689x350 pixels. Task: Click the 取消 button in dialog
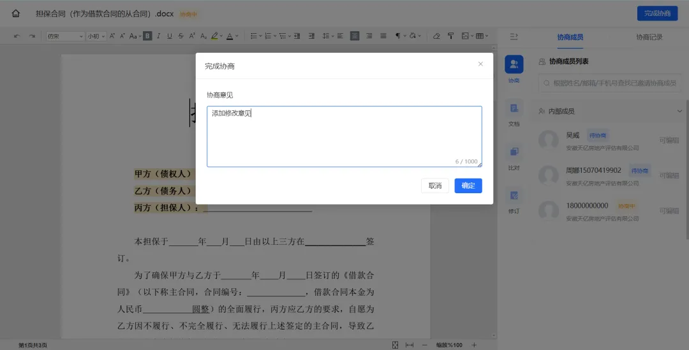pyautogui.click(x=434, y=186)
